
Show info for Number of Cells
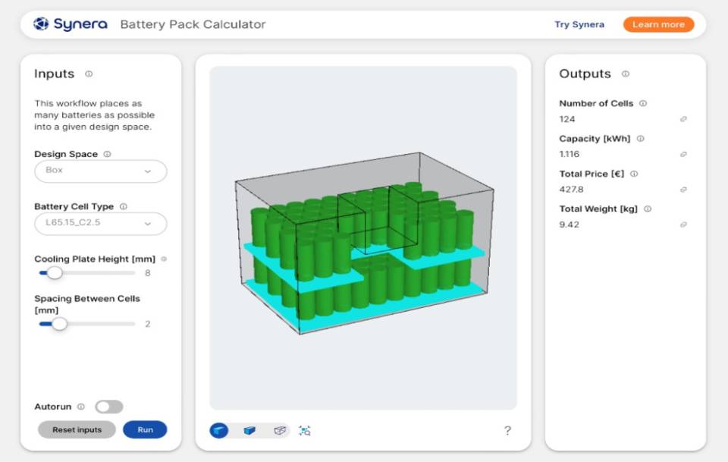643,103
